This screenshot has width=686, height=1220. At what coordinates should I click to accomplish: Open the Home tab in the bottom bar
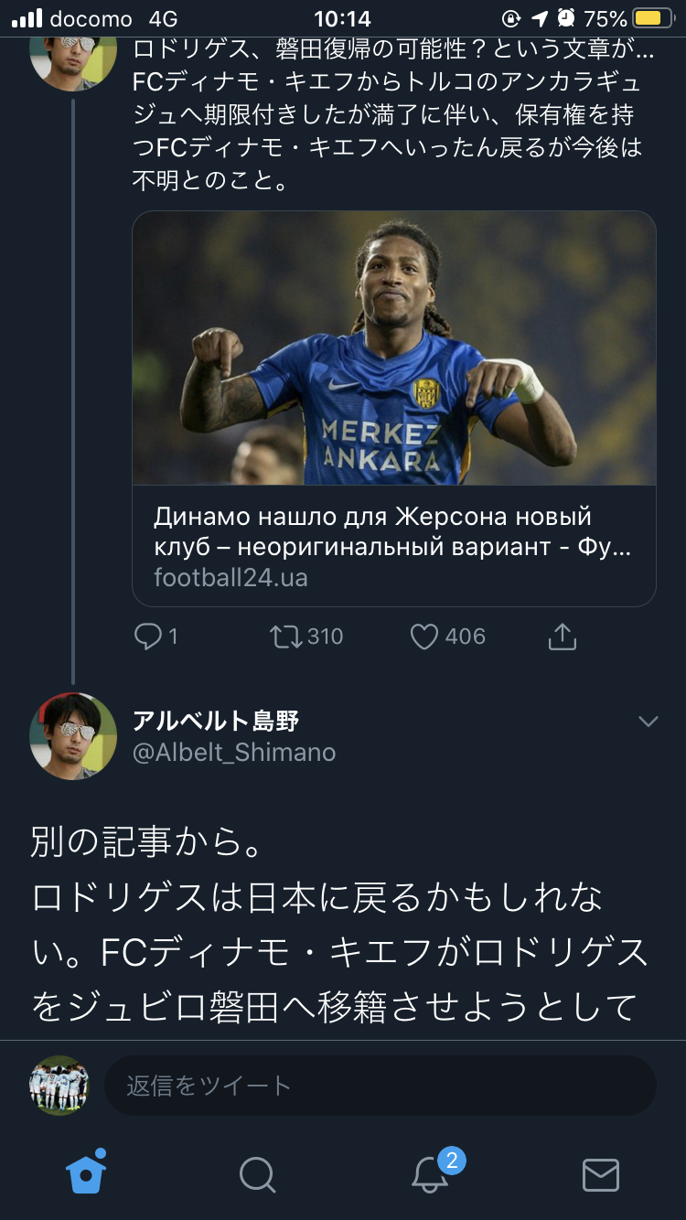click(x=86, y=1173)
